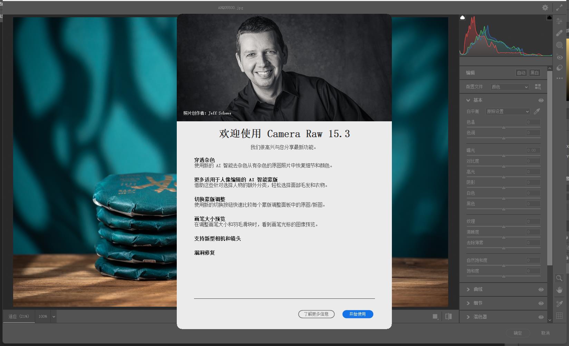Select the Zoom magnifier tool
This screenshot has height=346, width=569.
(559, 278)
